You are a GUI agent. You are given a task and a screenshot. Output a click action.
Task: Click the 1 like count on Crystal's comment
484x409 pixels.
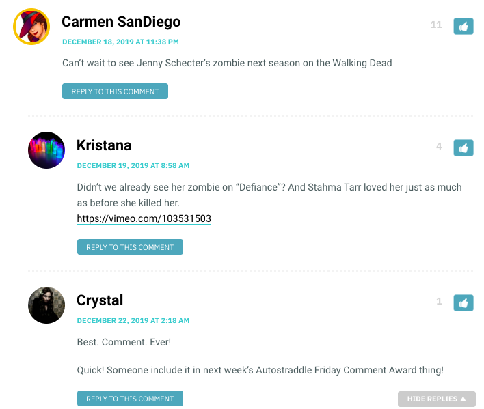[x=439, y=301]
